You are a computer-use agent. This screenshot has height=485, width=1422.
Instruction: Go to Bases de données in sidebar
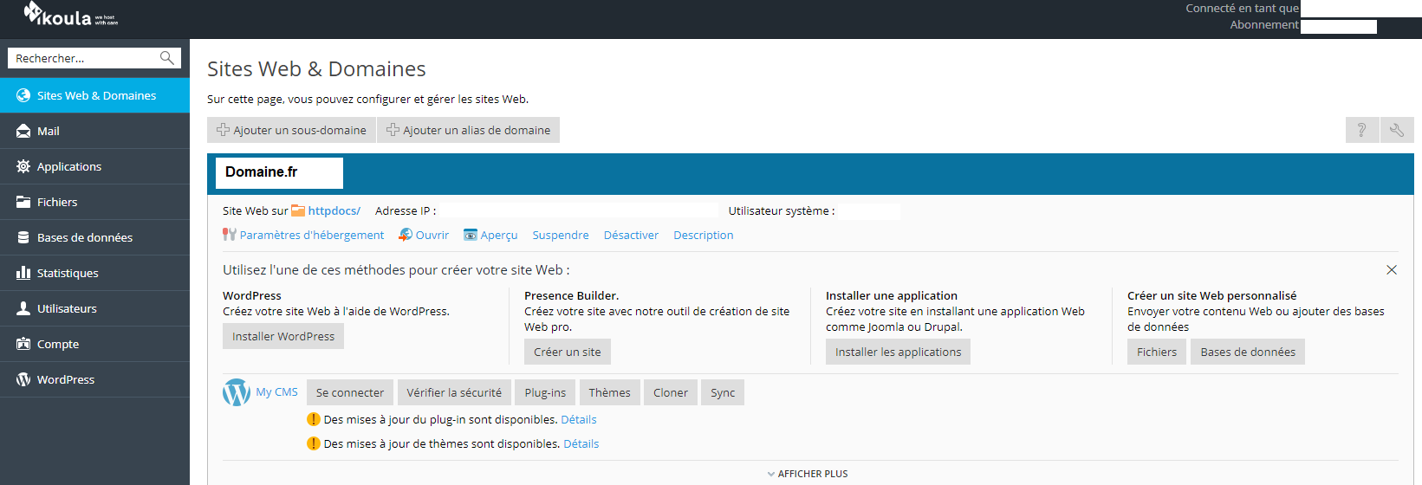[x=94, y=237]
